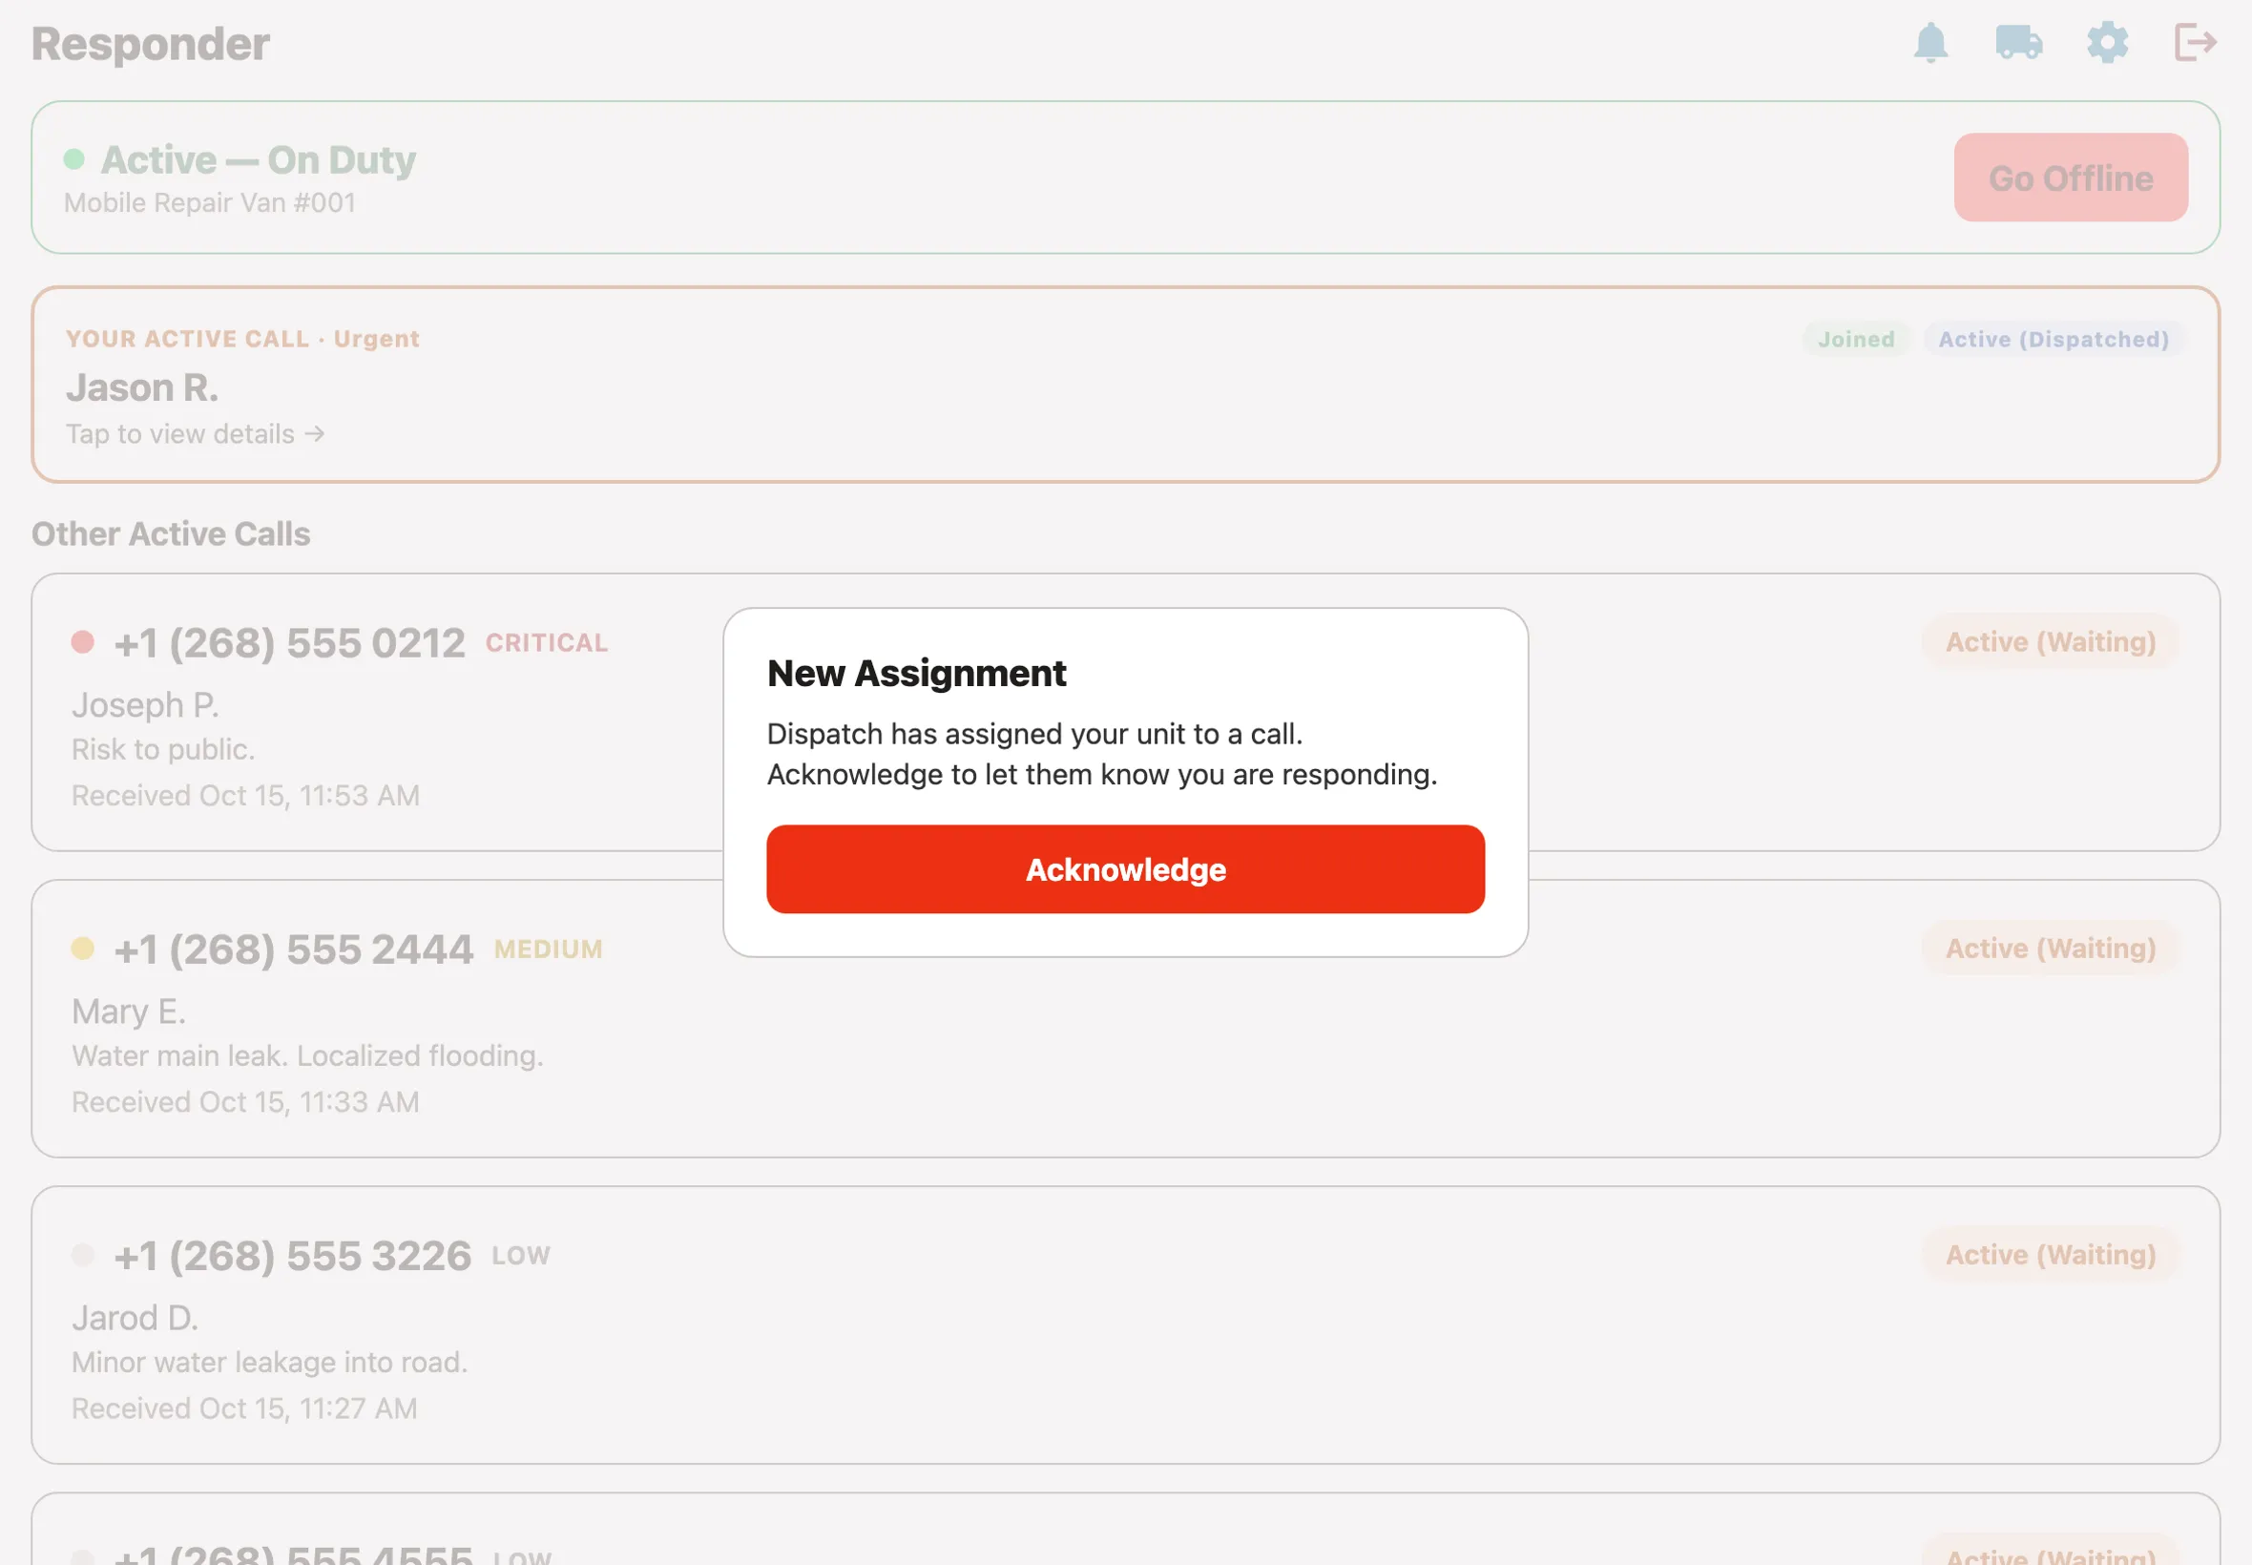
Task: Click the red dot on the critical call
Action: point(82,642)
